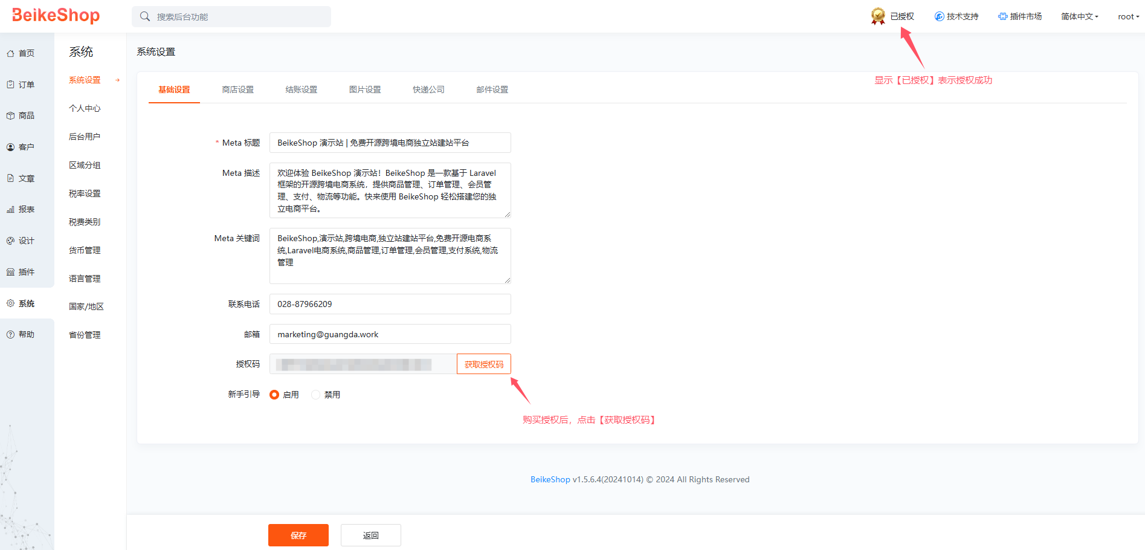This screenshot has height=550, width=1145.
Task: Switch to the 基础设置 tab
Action: coord(174,89)
